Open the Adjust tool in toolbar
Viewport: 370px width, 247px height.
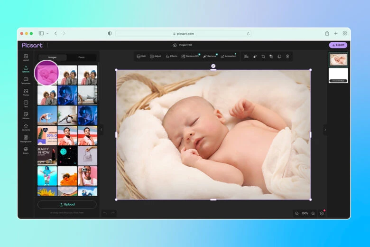(x=156, y=56)
